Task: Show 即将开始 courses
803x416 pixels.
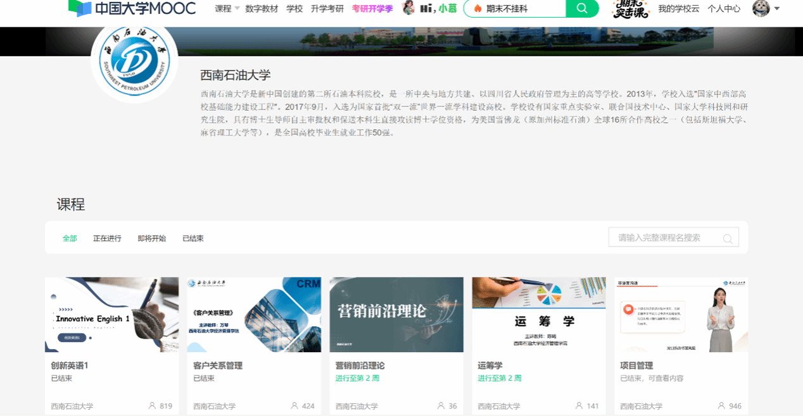Action: pos(152,238)
